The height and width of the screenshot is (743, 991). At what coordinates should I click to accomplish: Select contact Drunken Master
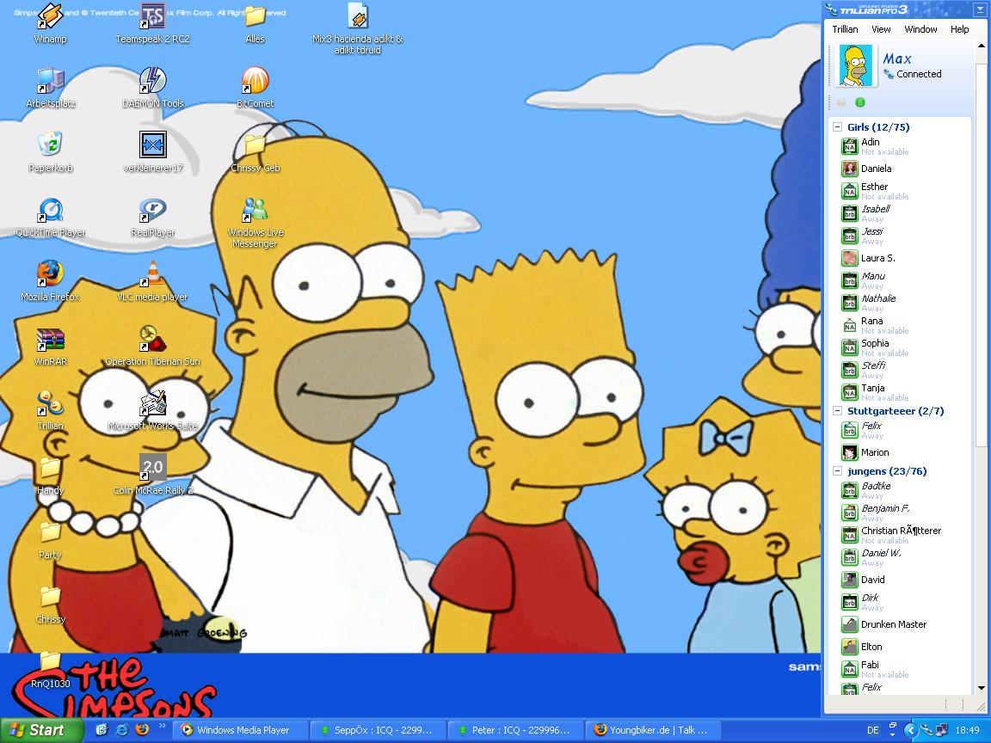click(x=900, y=624)
